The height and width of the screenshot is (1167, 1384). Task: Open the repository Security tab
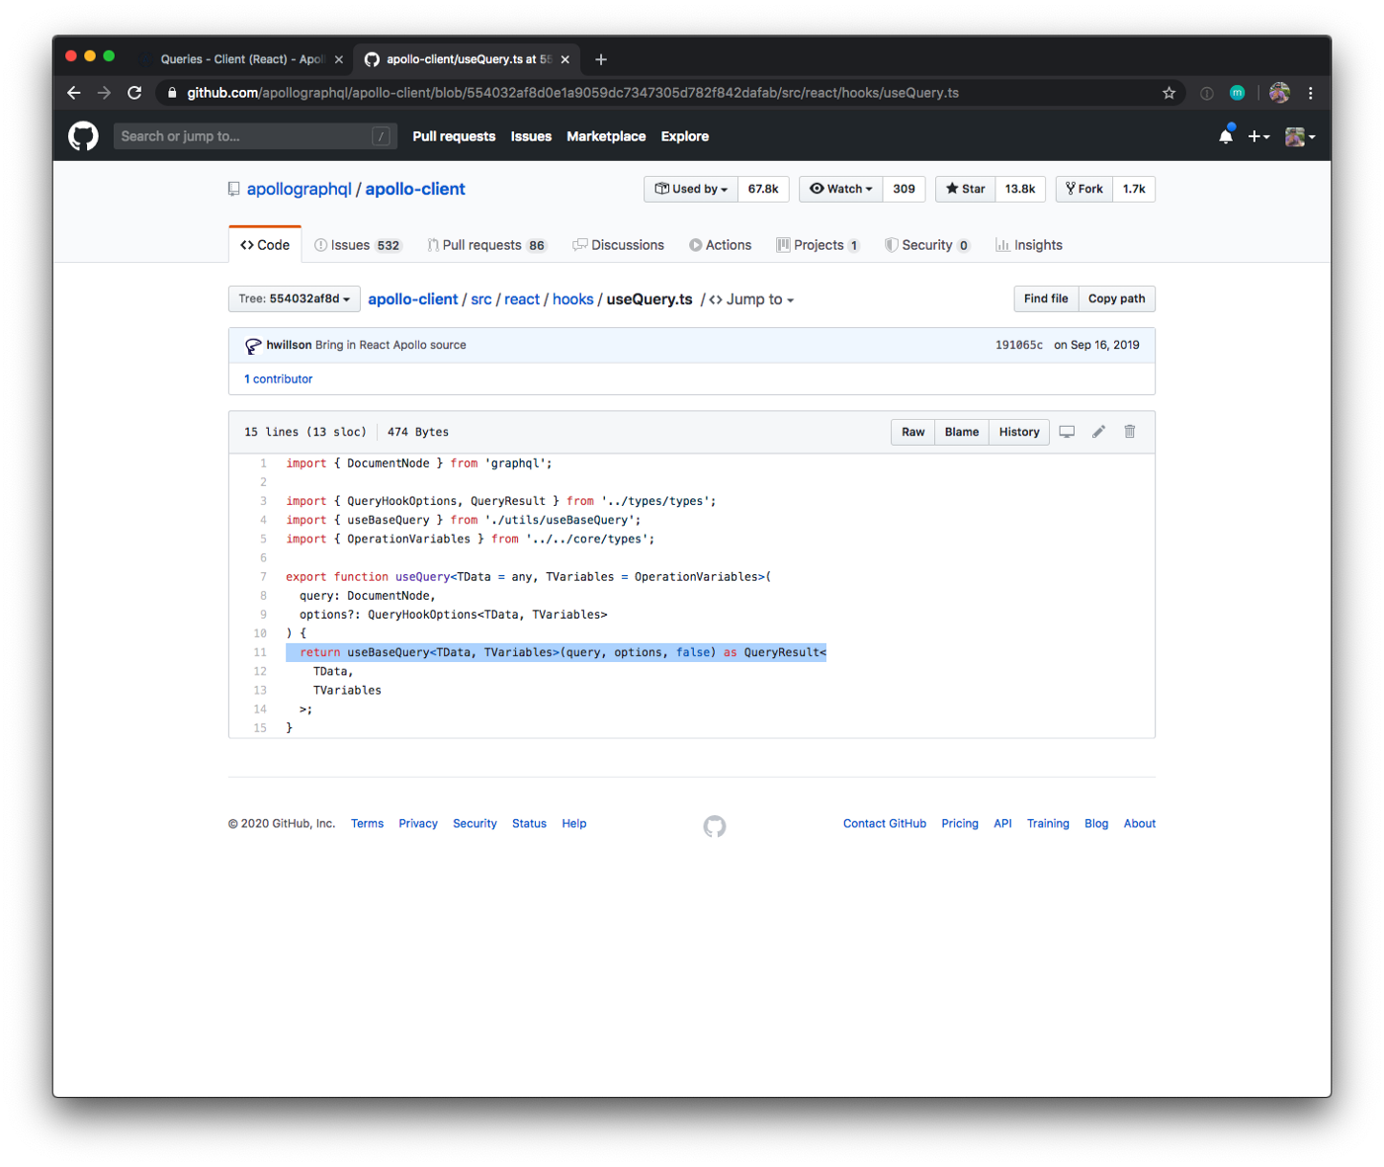click(927, 245)
